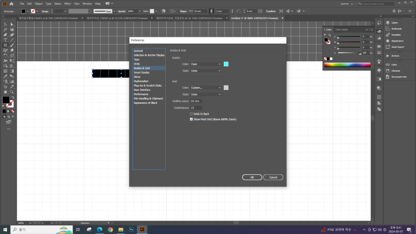This screenshot has height=234, width=416.
Task: Switch to the Color Guide tab
Action: (341, 30)
